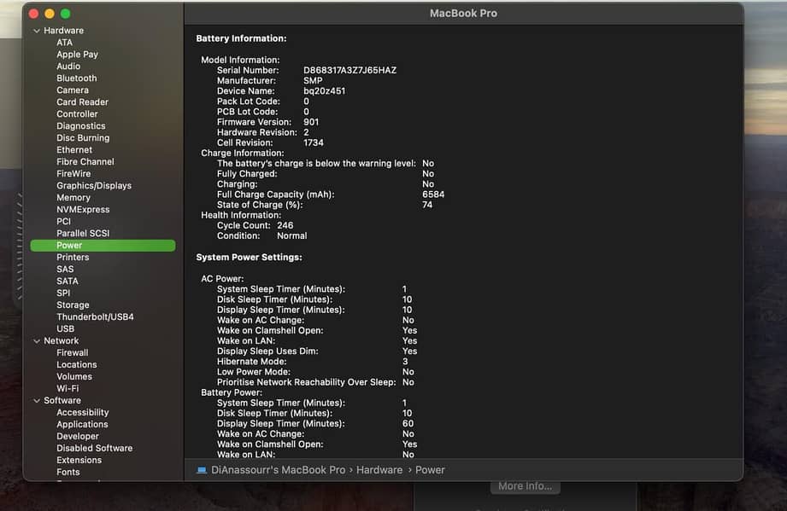
Task: Select SAS in the sidebar
Action: [x=65, y=270]
